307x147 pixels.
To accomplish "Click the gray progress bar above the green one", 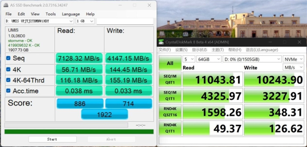I will pyautogui.click(x=66, y=125).
